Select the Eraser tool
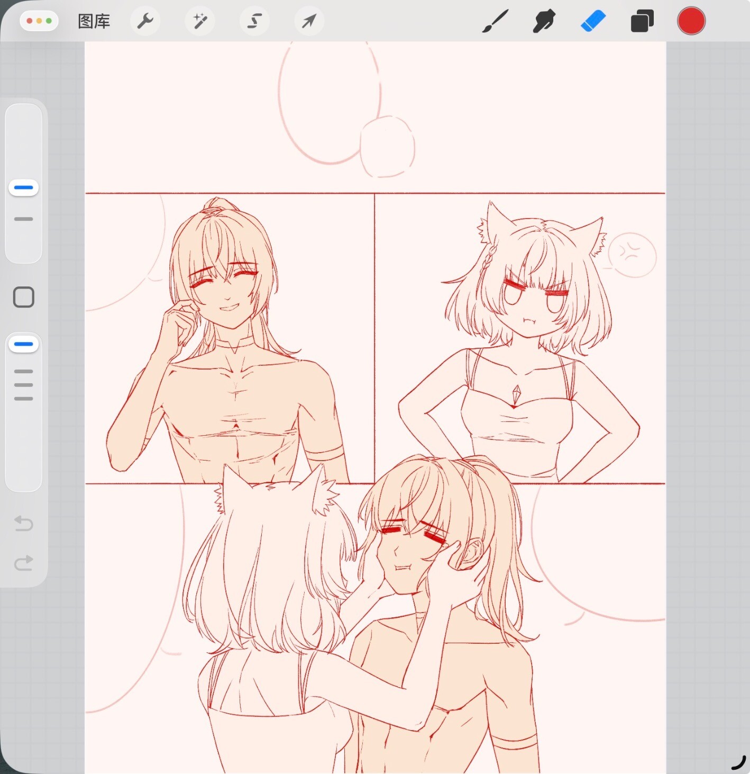 click(593, 21)
